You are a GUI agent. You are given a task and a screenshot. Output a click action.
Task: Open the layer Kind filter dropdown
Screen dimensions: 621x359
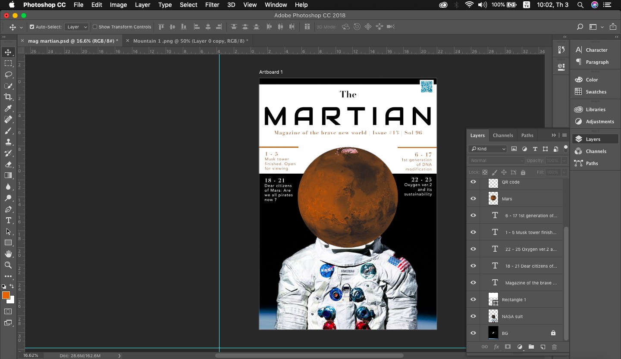(487, 149)
